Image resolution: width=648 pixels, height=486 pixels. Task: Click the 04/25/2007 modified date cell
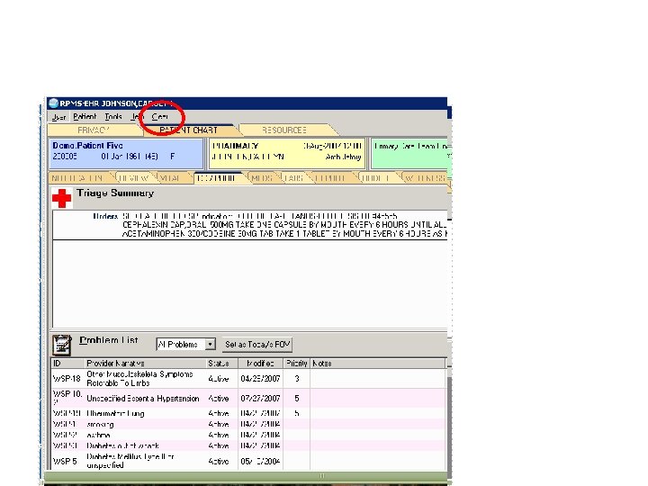tap(260, 379)
